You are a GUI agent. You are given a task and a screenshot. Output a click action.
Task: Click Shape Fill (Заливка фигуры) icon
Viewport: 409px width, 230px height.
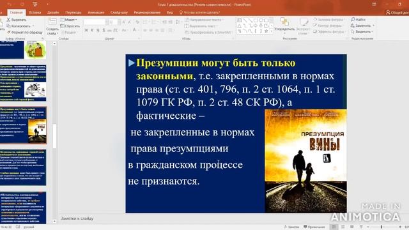tap(315, 20)
